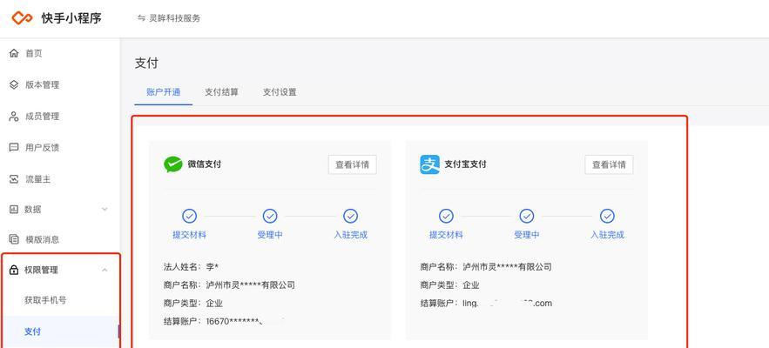Viewport: 769px width, 348px height.
Task: Click the 用户反馈 chat bubble icon
Action: (14, 148)
